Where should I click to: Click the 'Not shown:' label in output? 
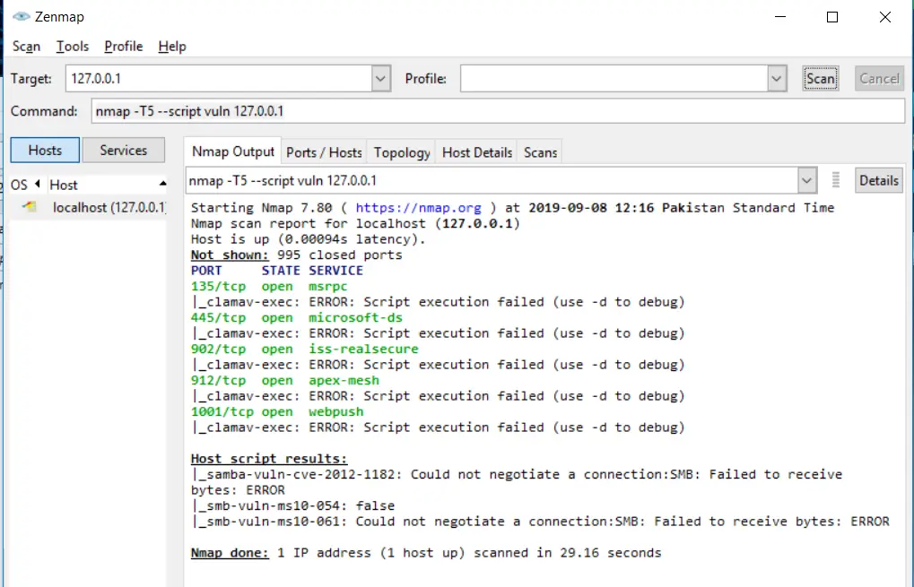coord(230,255)
